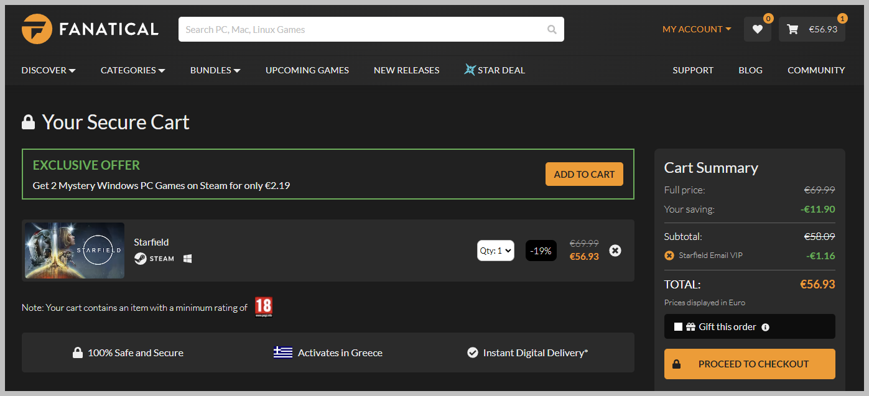The height and width of the screenshot is (396, 869).
Task: Click the Fanatical wordmark text
Action: (109, 29)
